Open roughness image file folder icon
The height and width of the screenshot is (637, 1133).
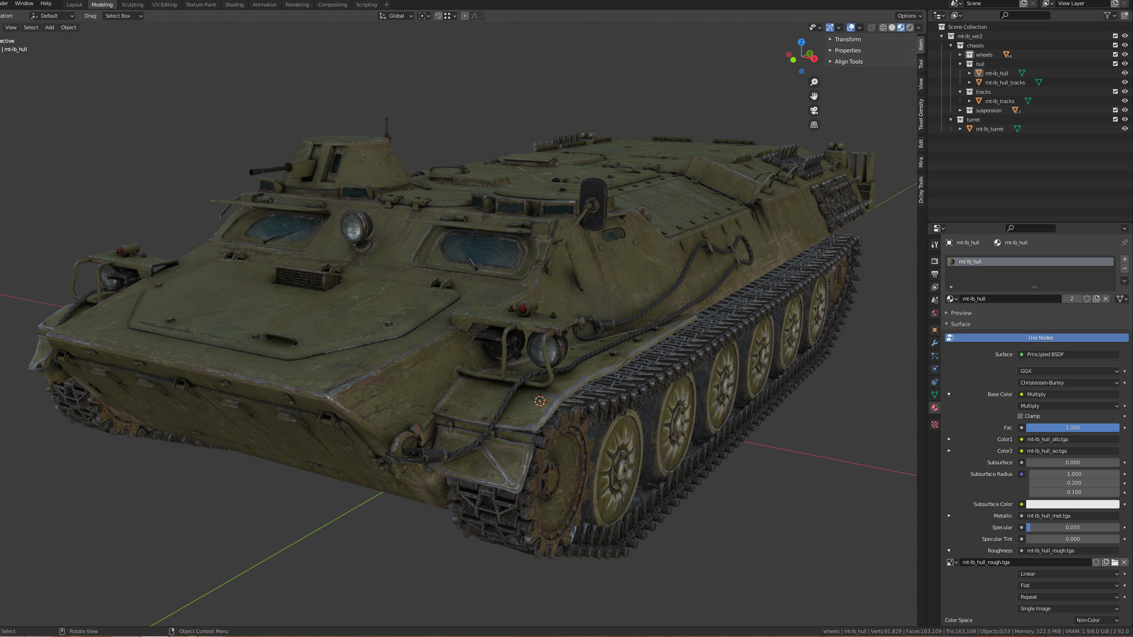1115,562
